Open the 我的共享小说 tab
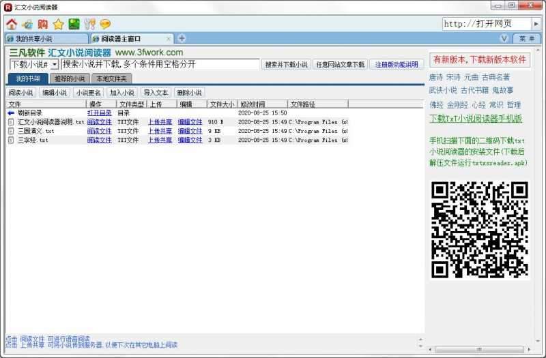Image resolution: width=546 pixels, height=358 pixels. click(46, 39)
